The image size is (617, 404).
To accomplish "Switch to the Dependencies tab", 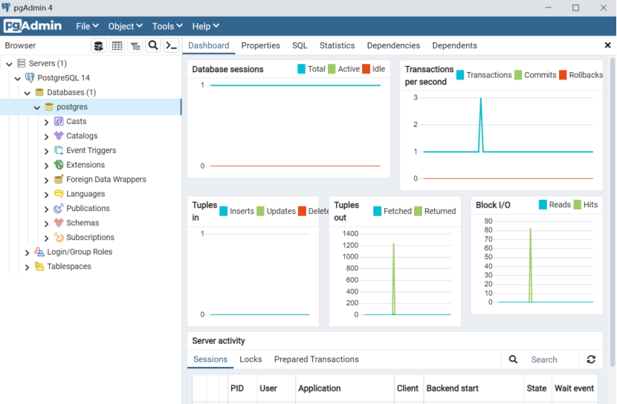I will tap(393, 45).
